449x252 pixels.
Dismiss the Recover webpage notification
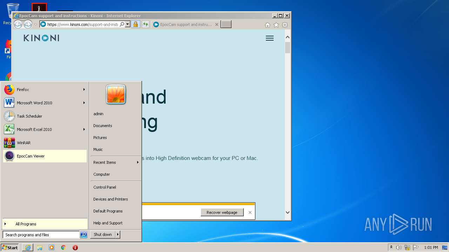pos(250,212)
